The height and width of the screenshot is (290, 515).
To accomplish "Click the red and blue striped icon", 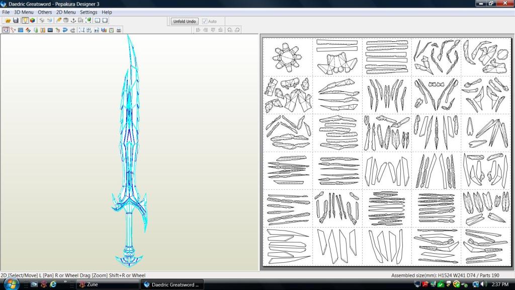I will tap(28, 30).
